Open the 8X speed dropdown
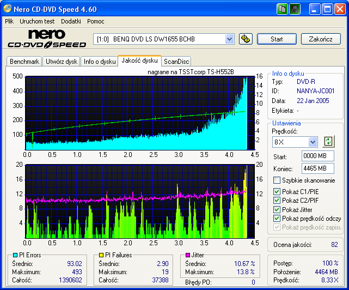The image size is (349, 290). (x=313, y=142)
